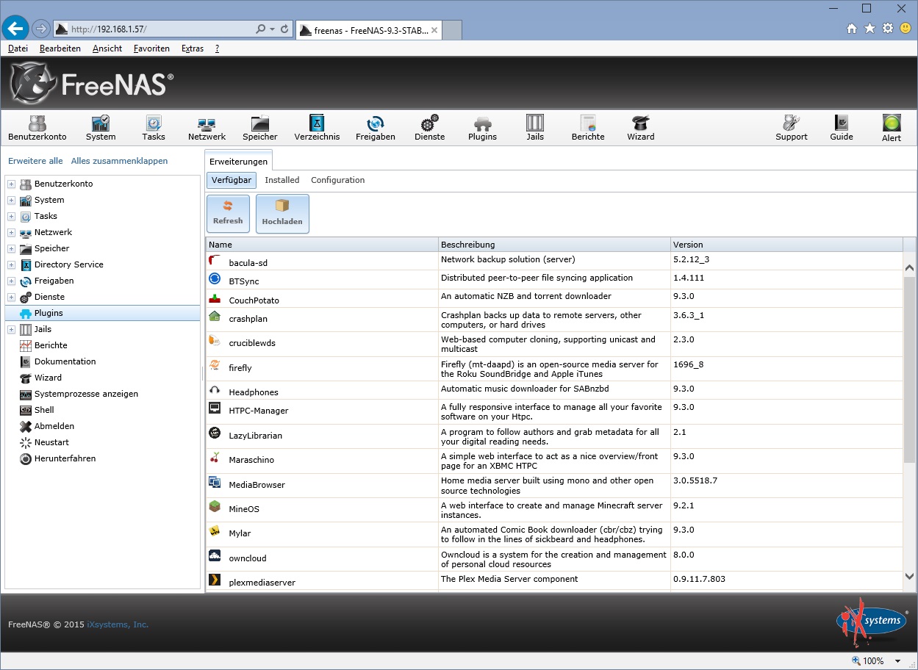Select the crashplan plugin icon
Image resolution: width=918 pixels, height=670 pixels.
point(215,316)
